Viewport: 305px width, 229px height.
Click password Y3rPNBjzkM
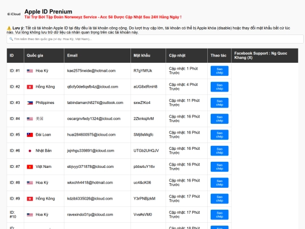pyautogui.click(x=145, y=198)
